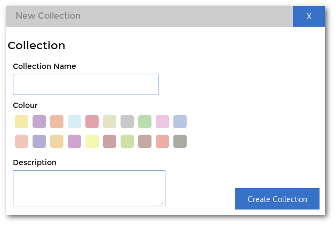Select the bright lemon yellow swatch in the bottom row
This screenshot has width=335, height=225.
pos(92,141)
